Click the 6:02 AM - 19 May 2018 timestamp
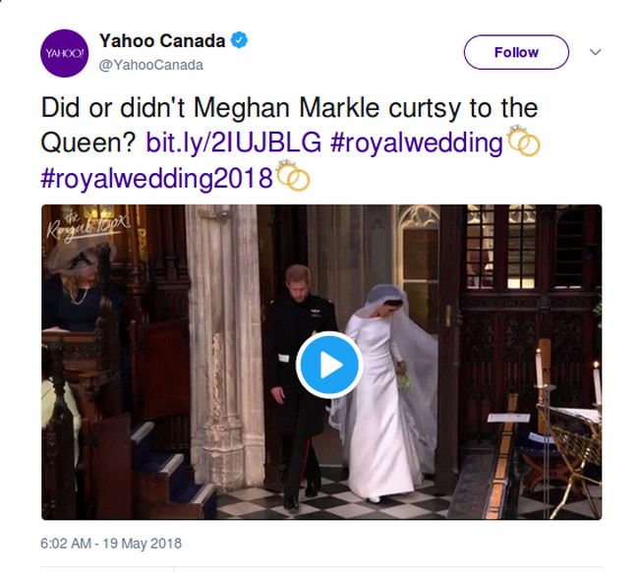 click(111, 543)
